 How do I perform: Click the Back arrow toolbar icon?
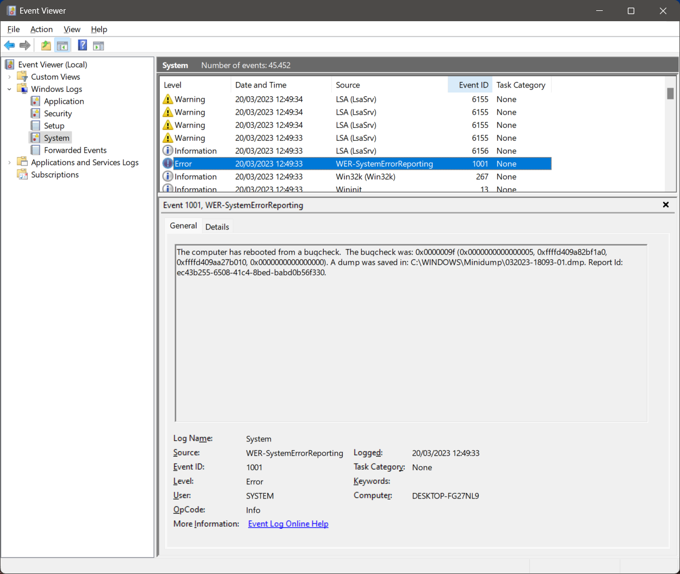click(9, 46)
